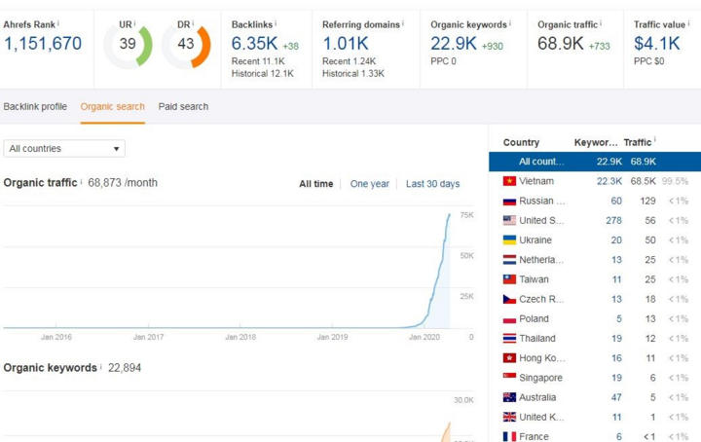Click the DR info icon
Viewport: 701px width, 442px height.
coord(193,23)
